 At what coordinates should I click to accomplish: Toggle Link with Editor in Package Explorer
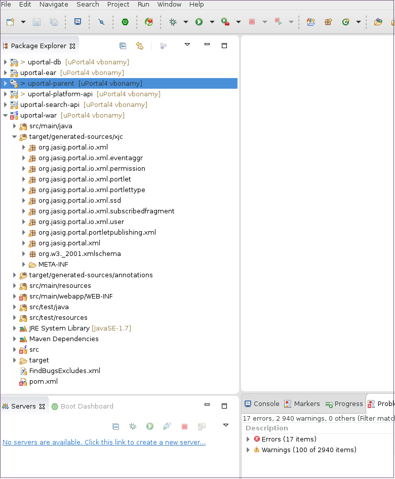click(140, 46)
